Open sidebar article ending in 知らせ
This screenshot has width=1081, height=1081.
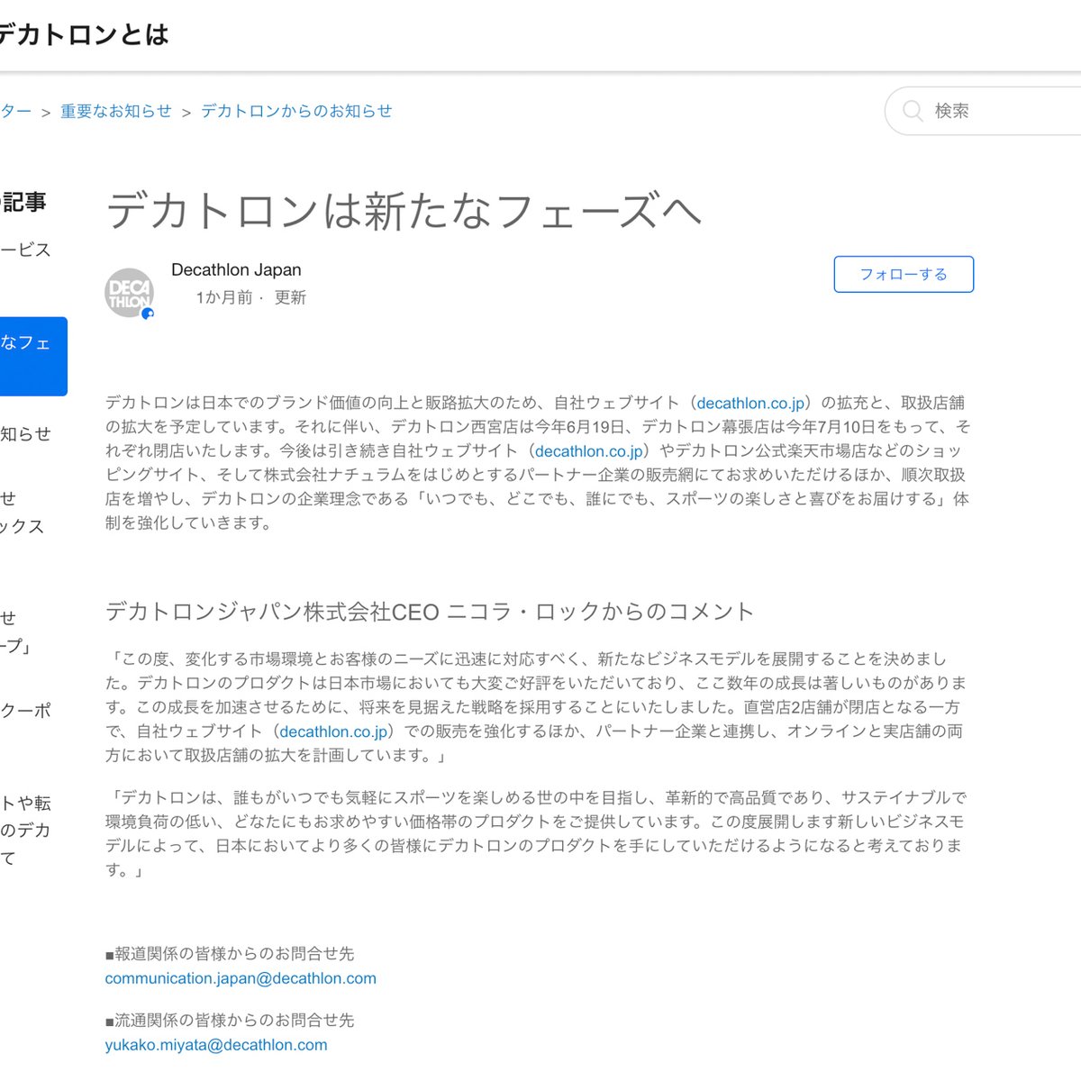pos(25,433)
